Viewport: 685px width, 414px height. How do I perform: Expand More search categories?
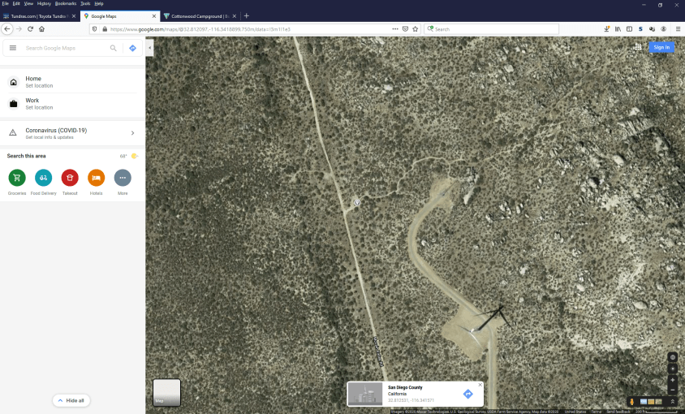[123, 178]
